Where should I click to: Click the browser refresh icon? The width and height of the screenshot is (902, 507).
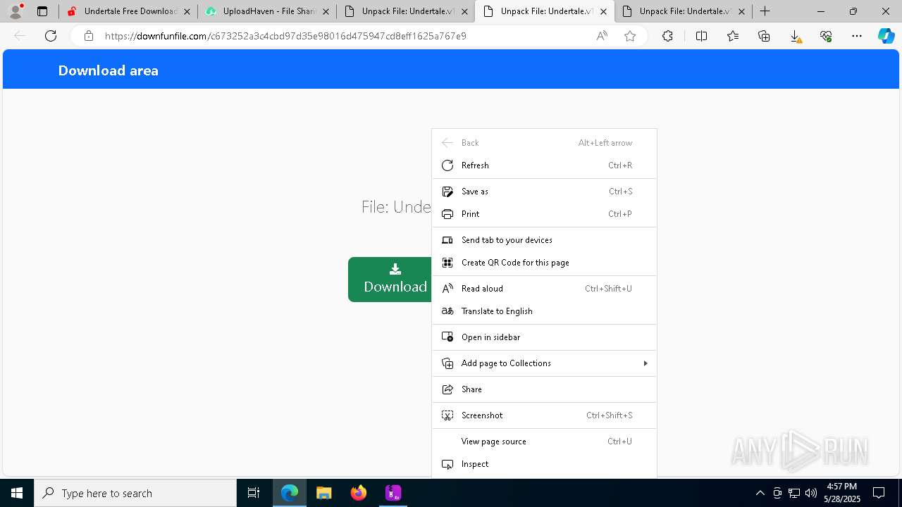click(x=51, y=36)
